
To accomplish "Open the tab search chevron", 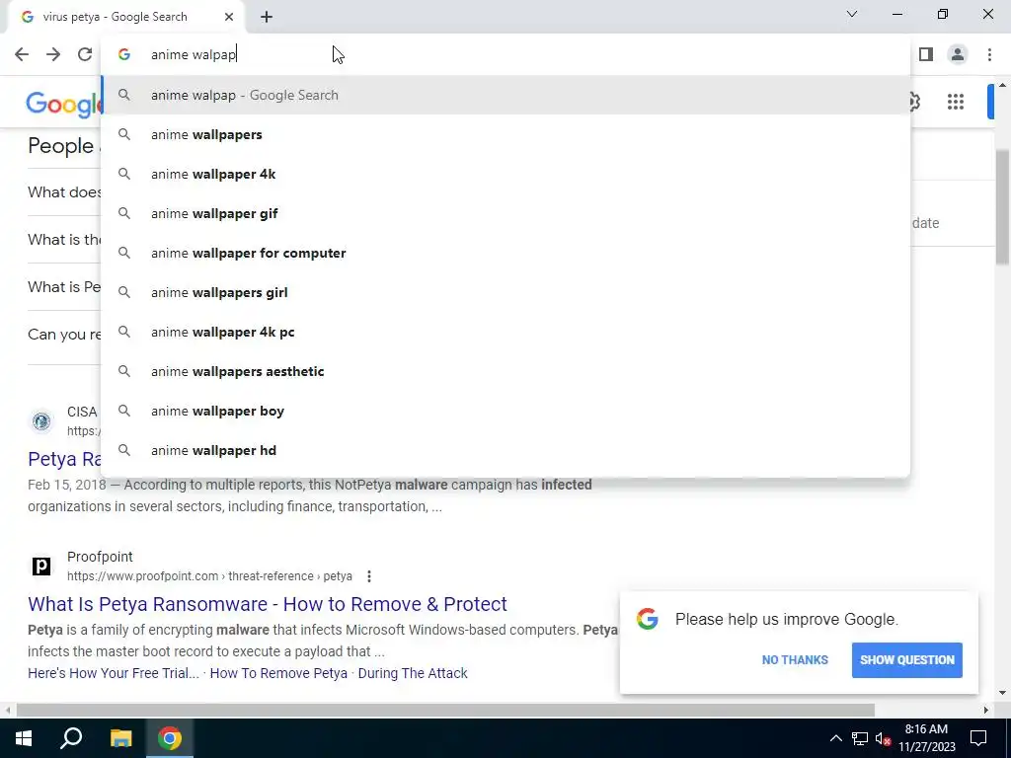I will pyautogui.click(x=852, y=14).
